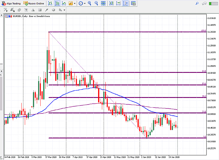Viewport: 219px width, 160px height.
Task: Tile chart windows with grid icon
Action: (103, 3)
